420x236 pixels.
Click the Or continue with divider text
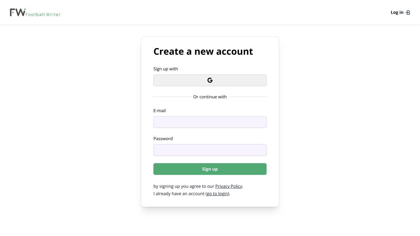point(210,97)
